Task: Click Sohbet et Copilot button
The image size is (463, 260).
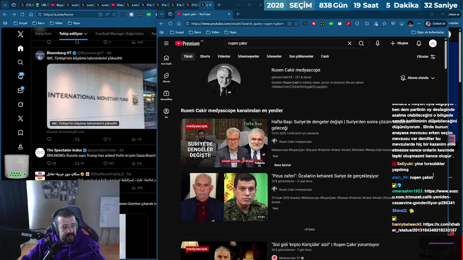Action: (x=436, y=23)
